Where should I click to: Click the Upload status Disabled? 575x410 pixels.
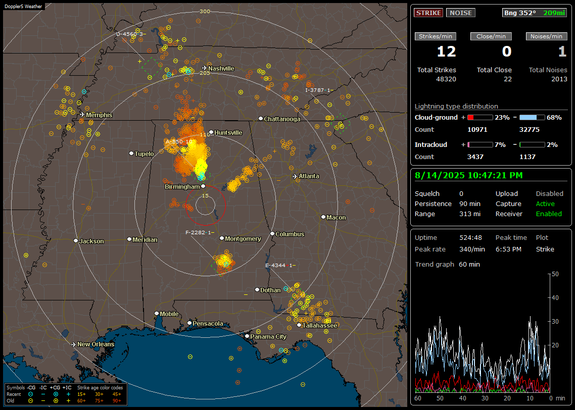(549, 194)
